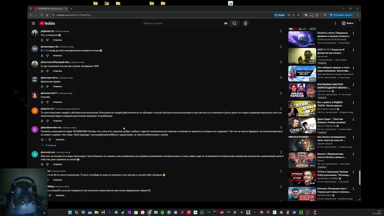Like the 'Идеальная армия.' comment
The height and width of the screenshot is (216, 384).
coord(42,86)
